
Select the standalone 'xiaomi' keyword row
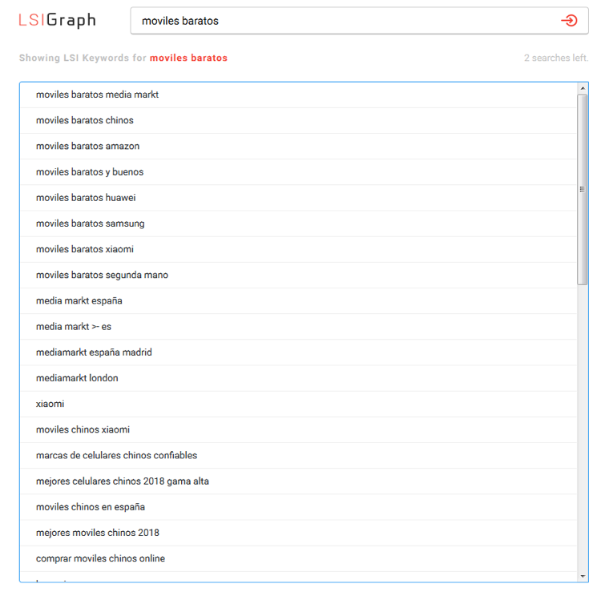[x=299, y=404]
